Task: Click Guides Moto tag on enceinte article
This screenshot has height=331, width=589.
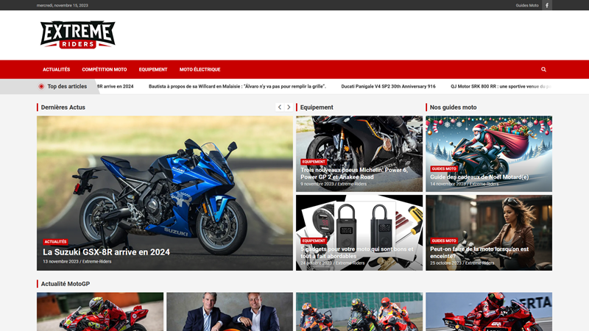Action: point(444,241)
